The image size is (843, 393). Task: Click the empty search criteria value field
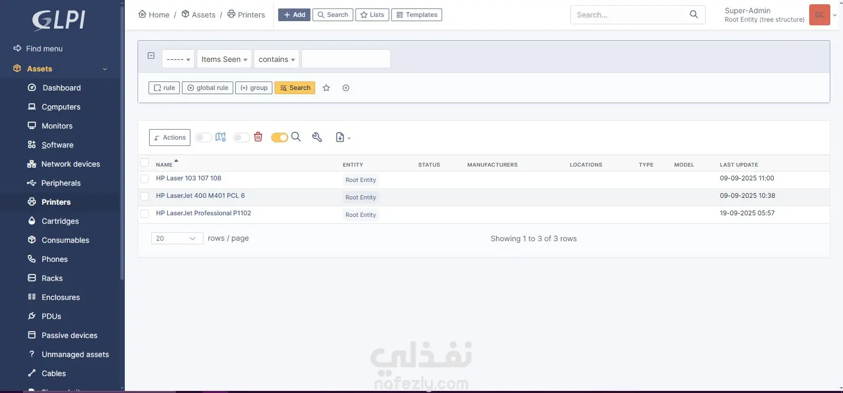346,59
